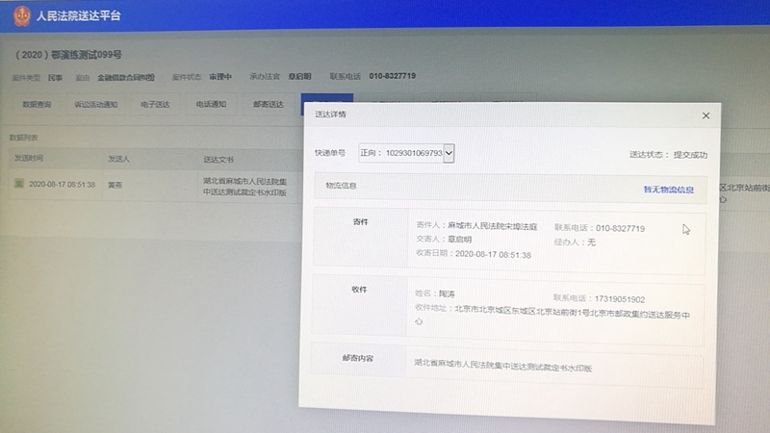This screenshot has height=433, width=770.
Task: Click the 审理中 case status value
Action: coord(220,77)
